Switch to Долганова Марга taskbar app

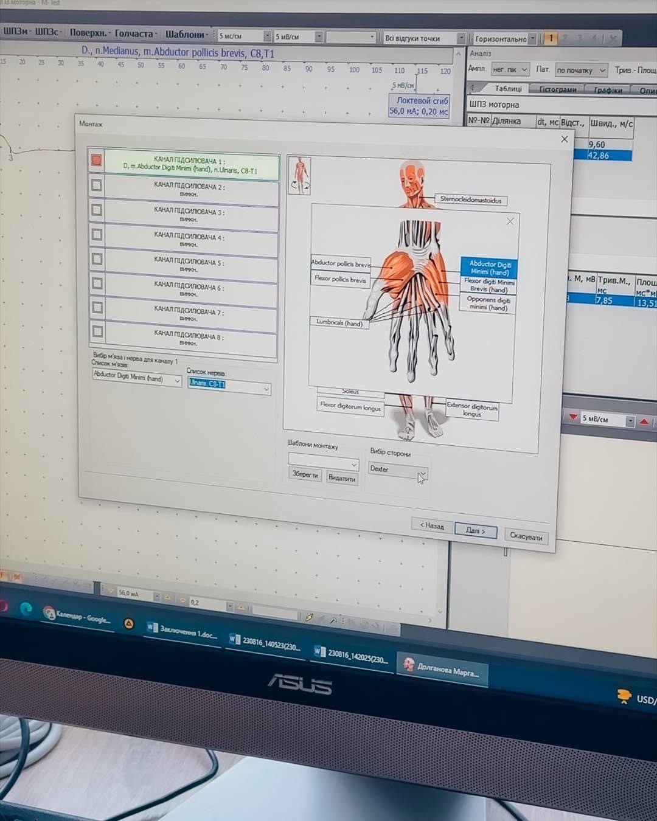pyautogui.click(x=442, y=668)
